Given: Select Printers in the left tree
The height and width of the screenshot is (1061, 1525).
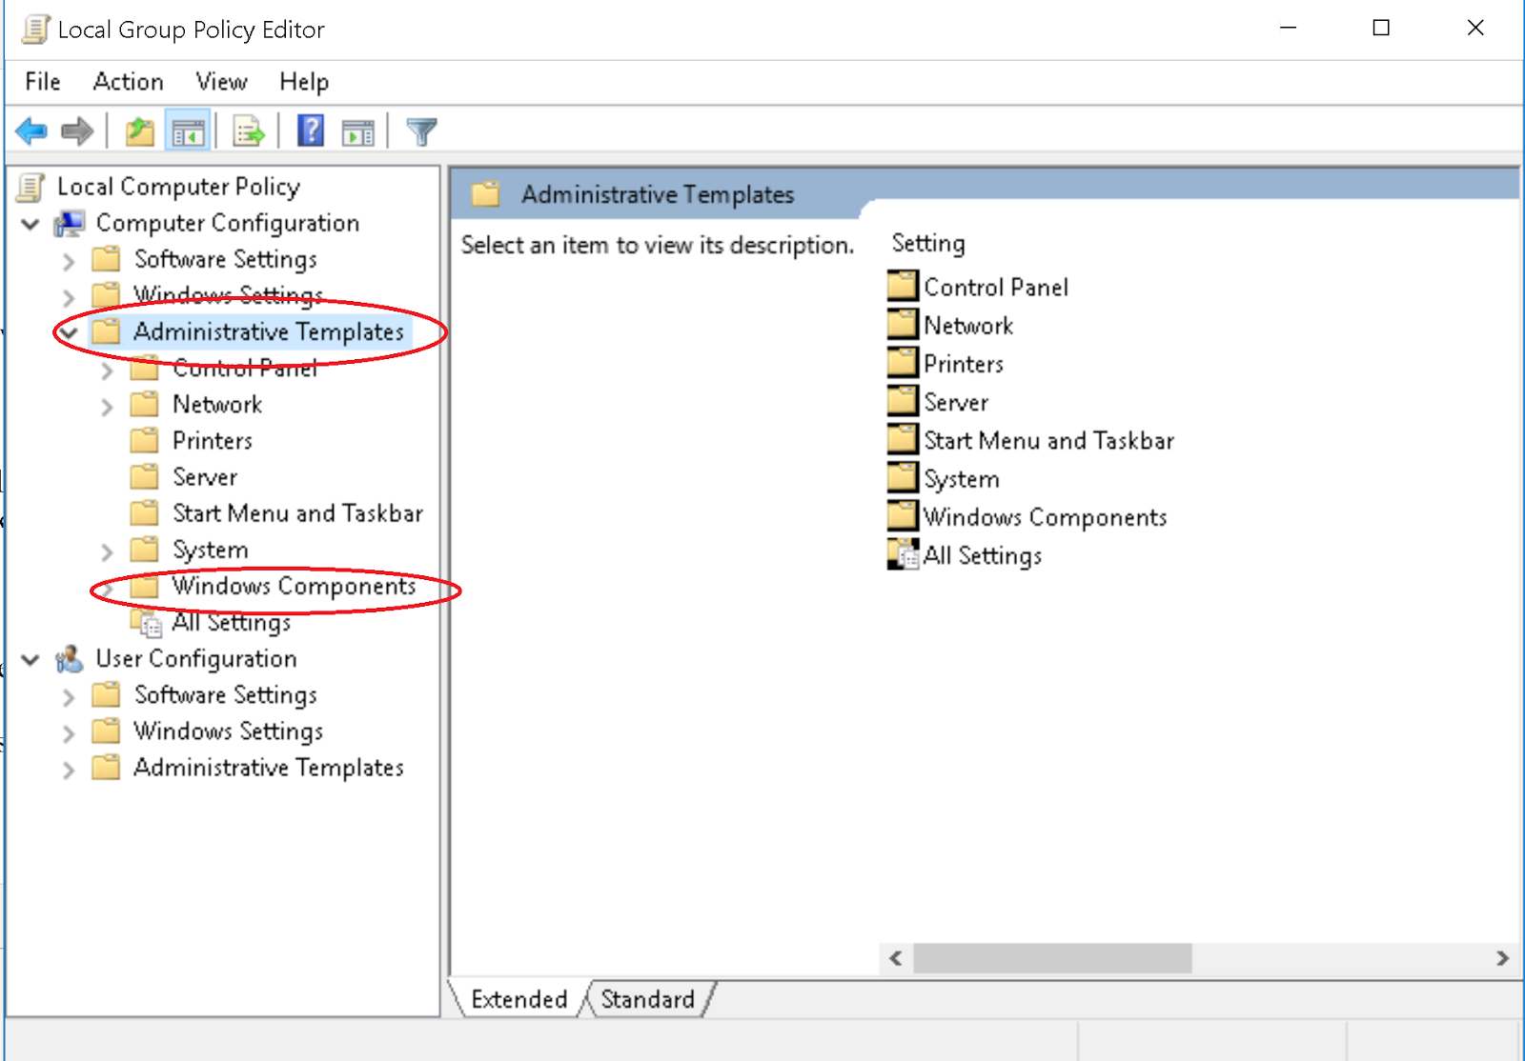Looking at the screenshot, I should tap(213, 441).
